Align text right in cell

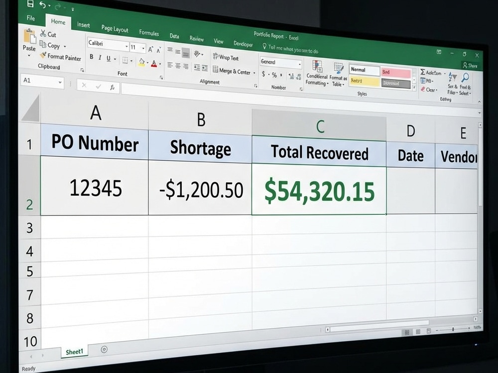pyautogui.click(x=186, y=66)
